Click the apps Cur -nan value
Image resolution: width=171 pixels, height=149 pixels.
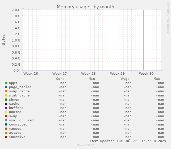(62, 83)
